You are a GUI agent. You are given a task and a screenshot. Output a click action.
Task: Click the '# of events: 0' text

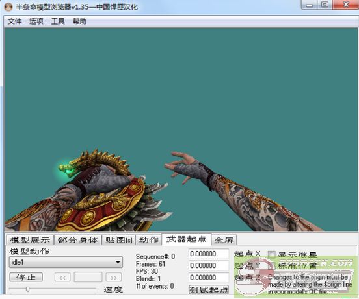(x=155, y=286)
